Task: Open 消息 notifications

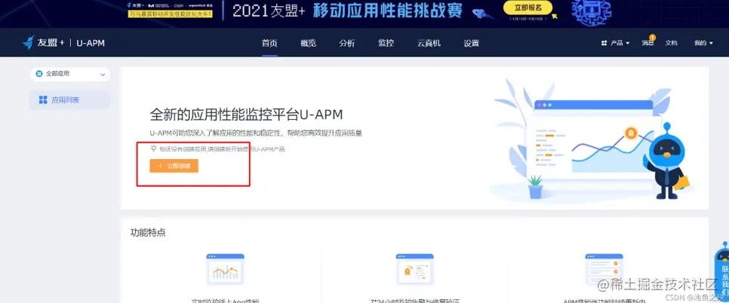Action: tap(647, 43)
